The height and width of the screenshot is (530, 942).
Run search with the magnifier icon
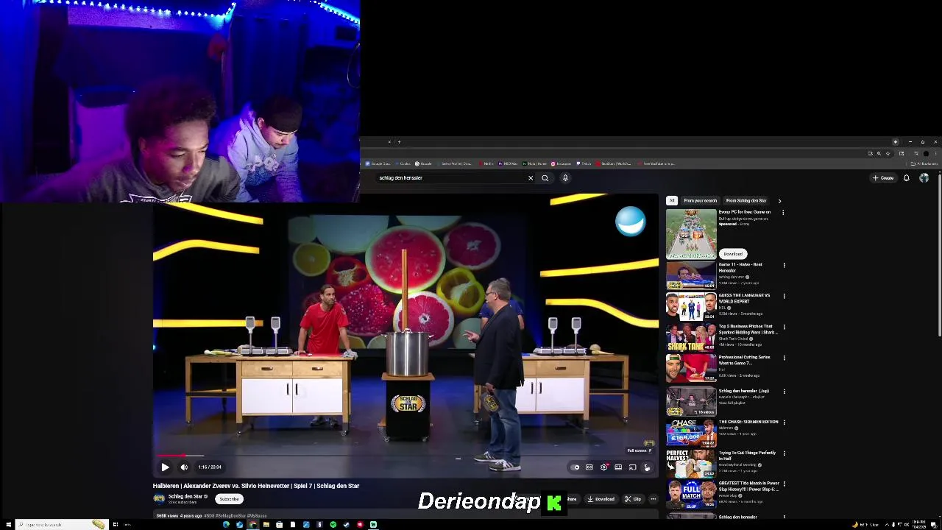(x=545, y=177)
